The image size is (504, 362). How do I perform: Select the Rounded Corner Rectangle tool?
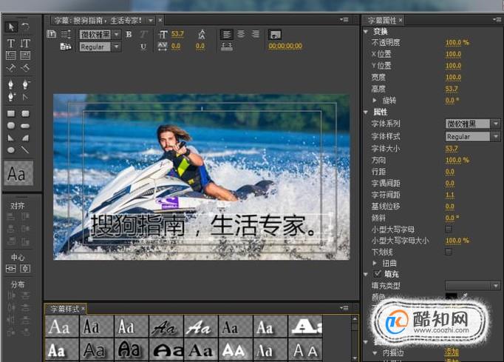coord(25,113)
